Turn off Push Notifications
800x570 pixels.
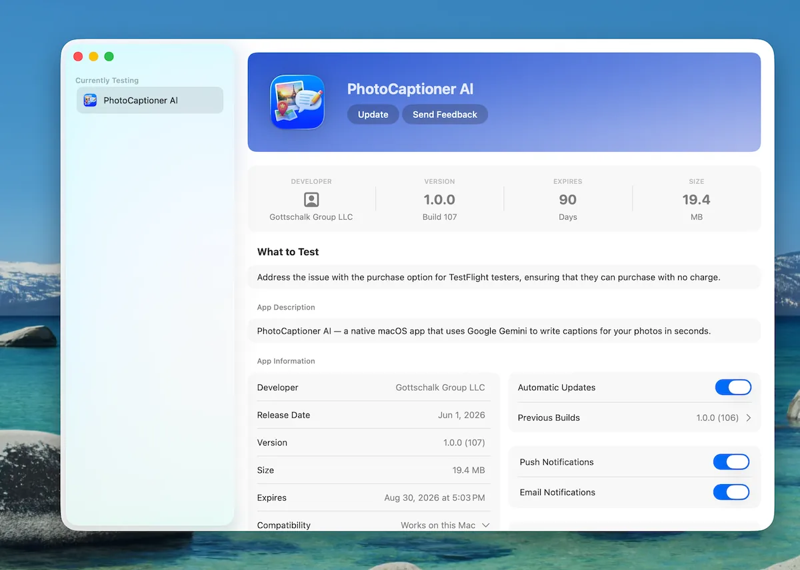(x=731, y=462)
